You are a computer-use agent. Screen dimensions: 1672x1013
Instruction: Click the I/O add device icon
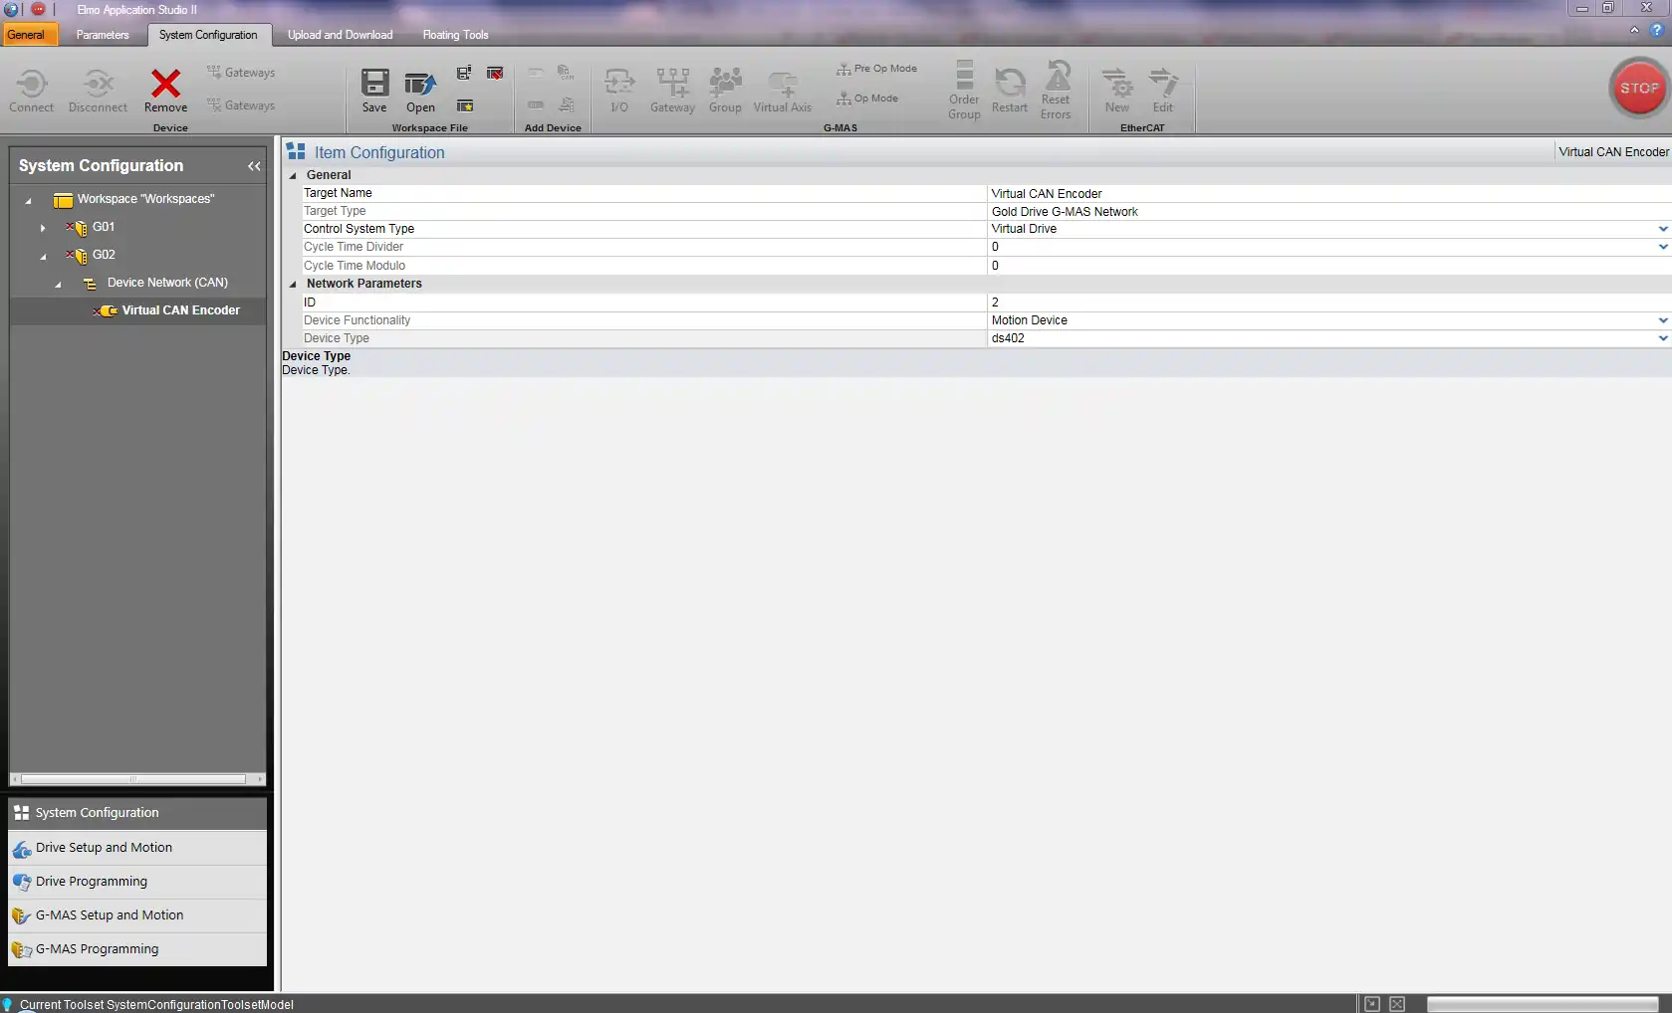(x=619, y=91)
